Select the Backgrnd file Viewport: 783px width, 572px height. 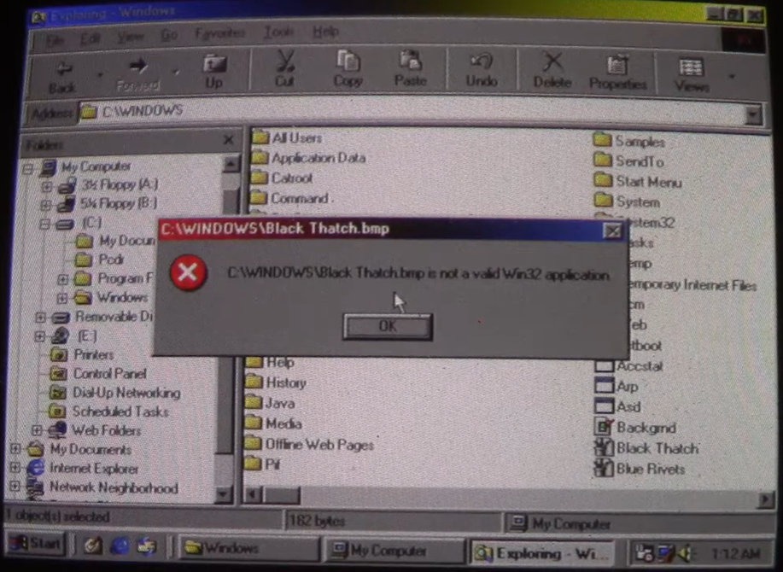(646, 428)
